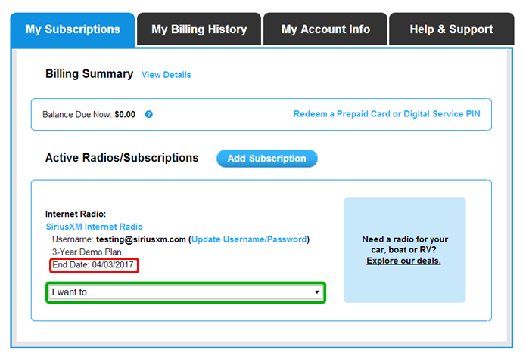The height and width of the screenshot is (358, 526).
Task: Click the blue help question mark icon
Action: (149, 115)
